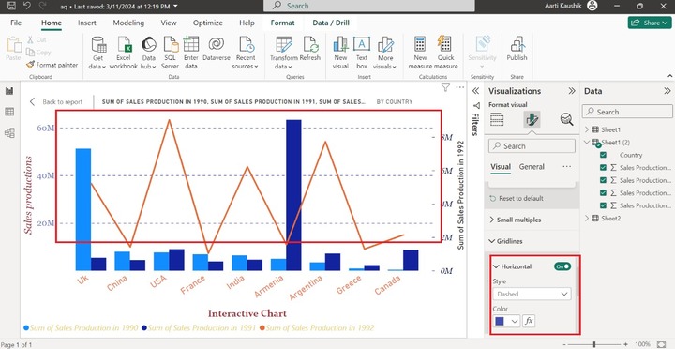The image size is (675, 349).
Task: Open the Analytics magnifier icon
Action: click(x=566, y=119)
